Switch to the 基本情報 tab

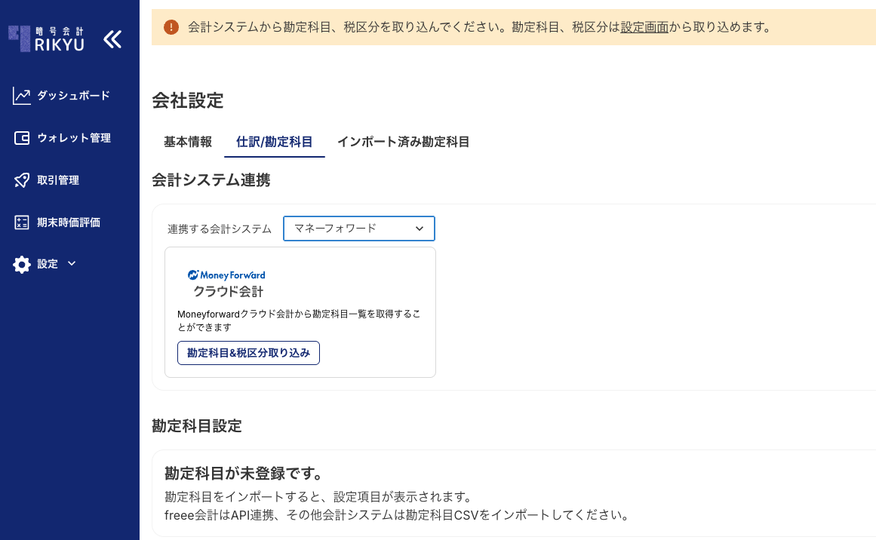click(x=188, y=142)
